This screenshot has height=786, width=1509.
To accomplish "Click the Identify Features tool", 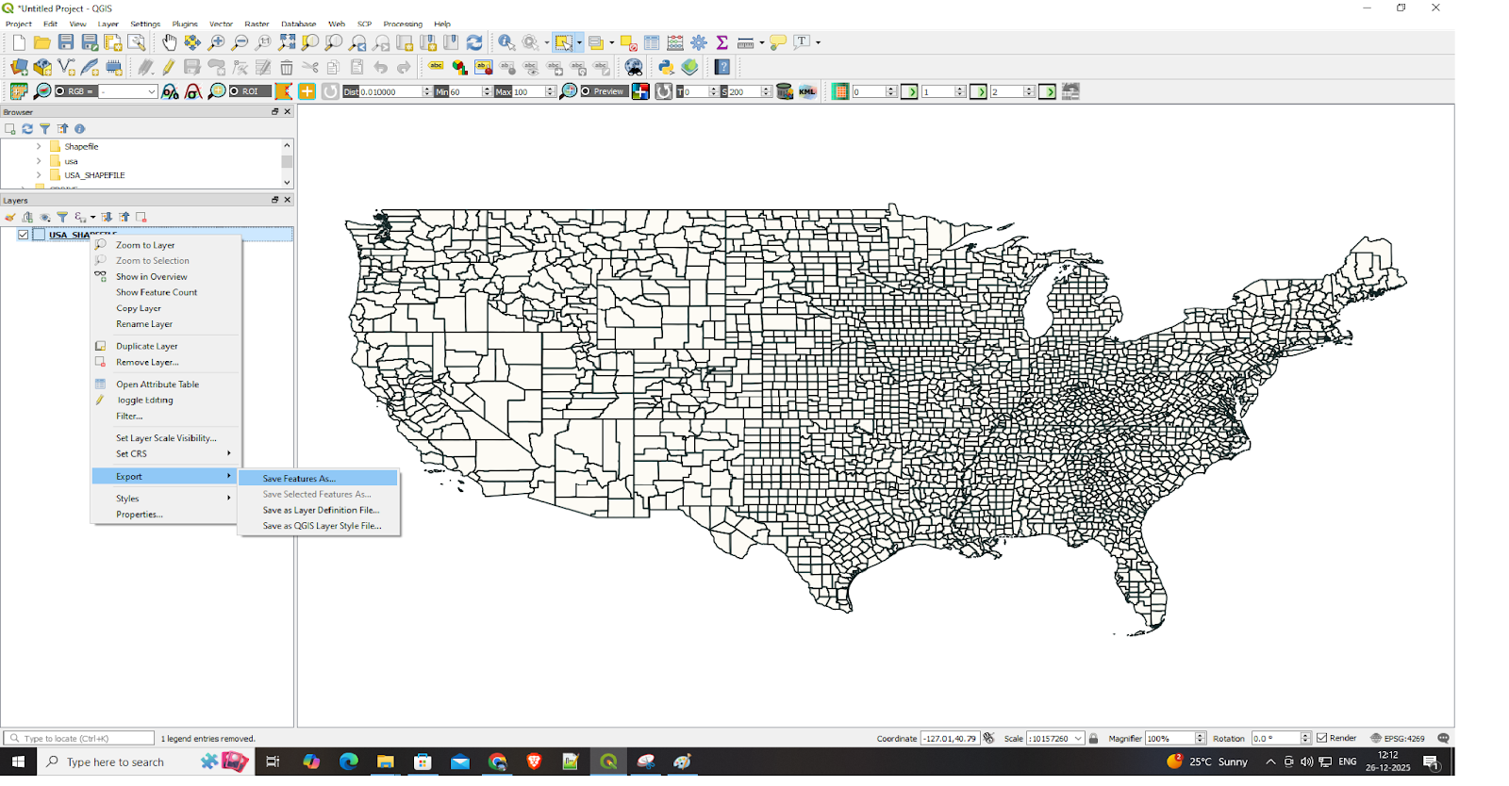I will click(506, 42).
